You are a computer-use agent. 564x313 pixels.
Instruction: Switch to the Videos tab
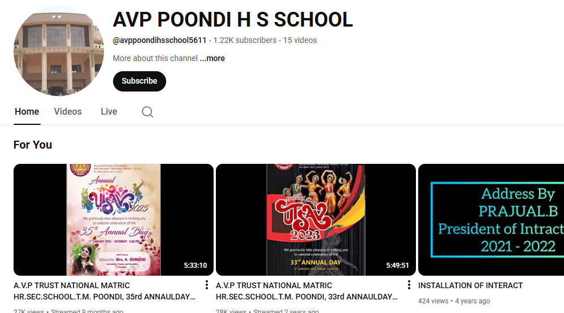click(x=68, y=111)
